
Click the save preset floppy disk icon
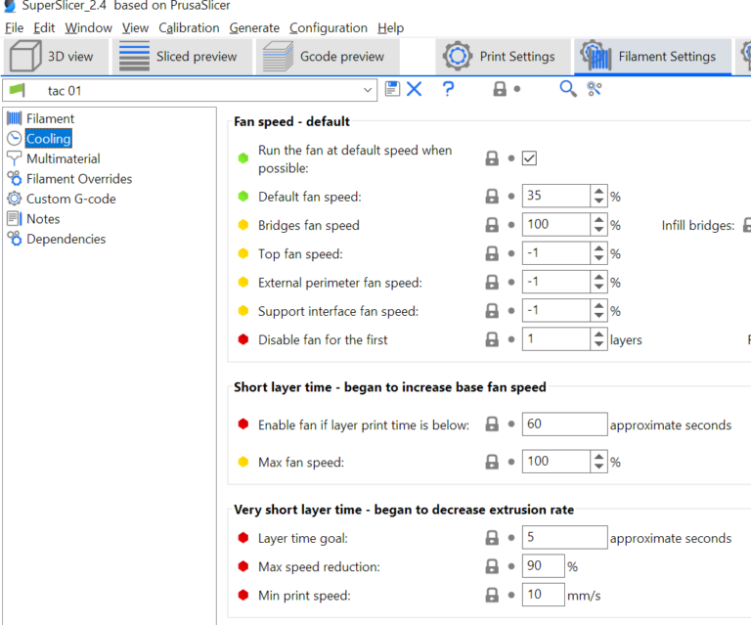click(392, 89)
